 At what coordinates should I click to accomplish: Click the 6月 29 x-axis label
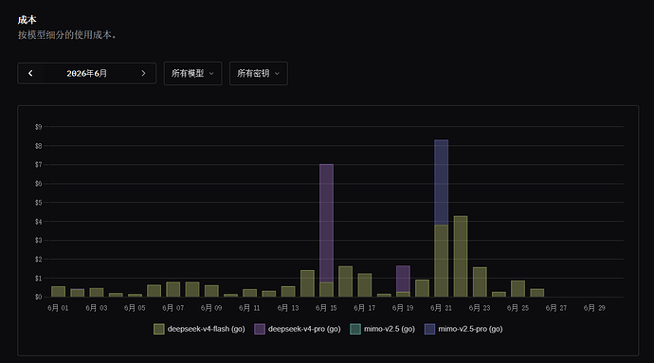(x=594, y=308)
